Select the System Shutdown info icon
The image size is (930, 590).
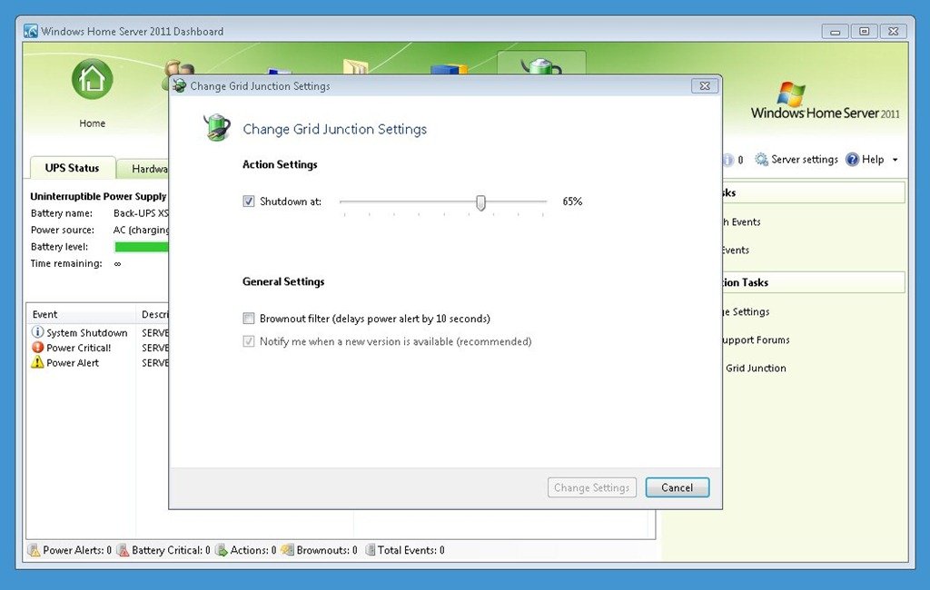pyautogui.click(x=37, y=333)
